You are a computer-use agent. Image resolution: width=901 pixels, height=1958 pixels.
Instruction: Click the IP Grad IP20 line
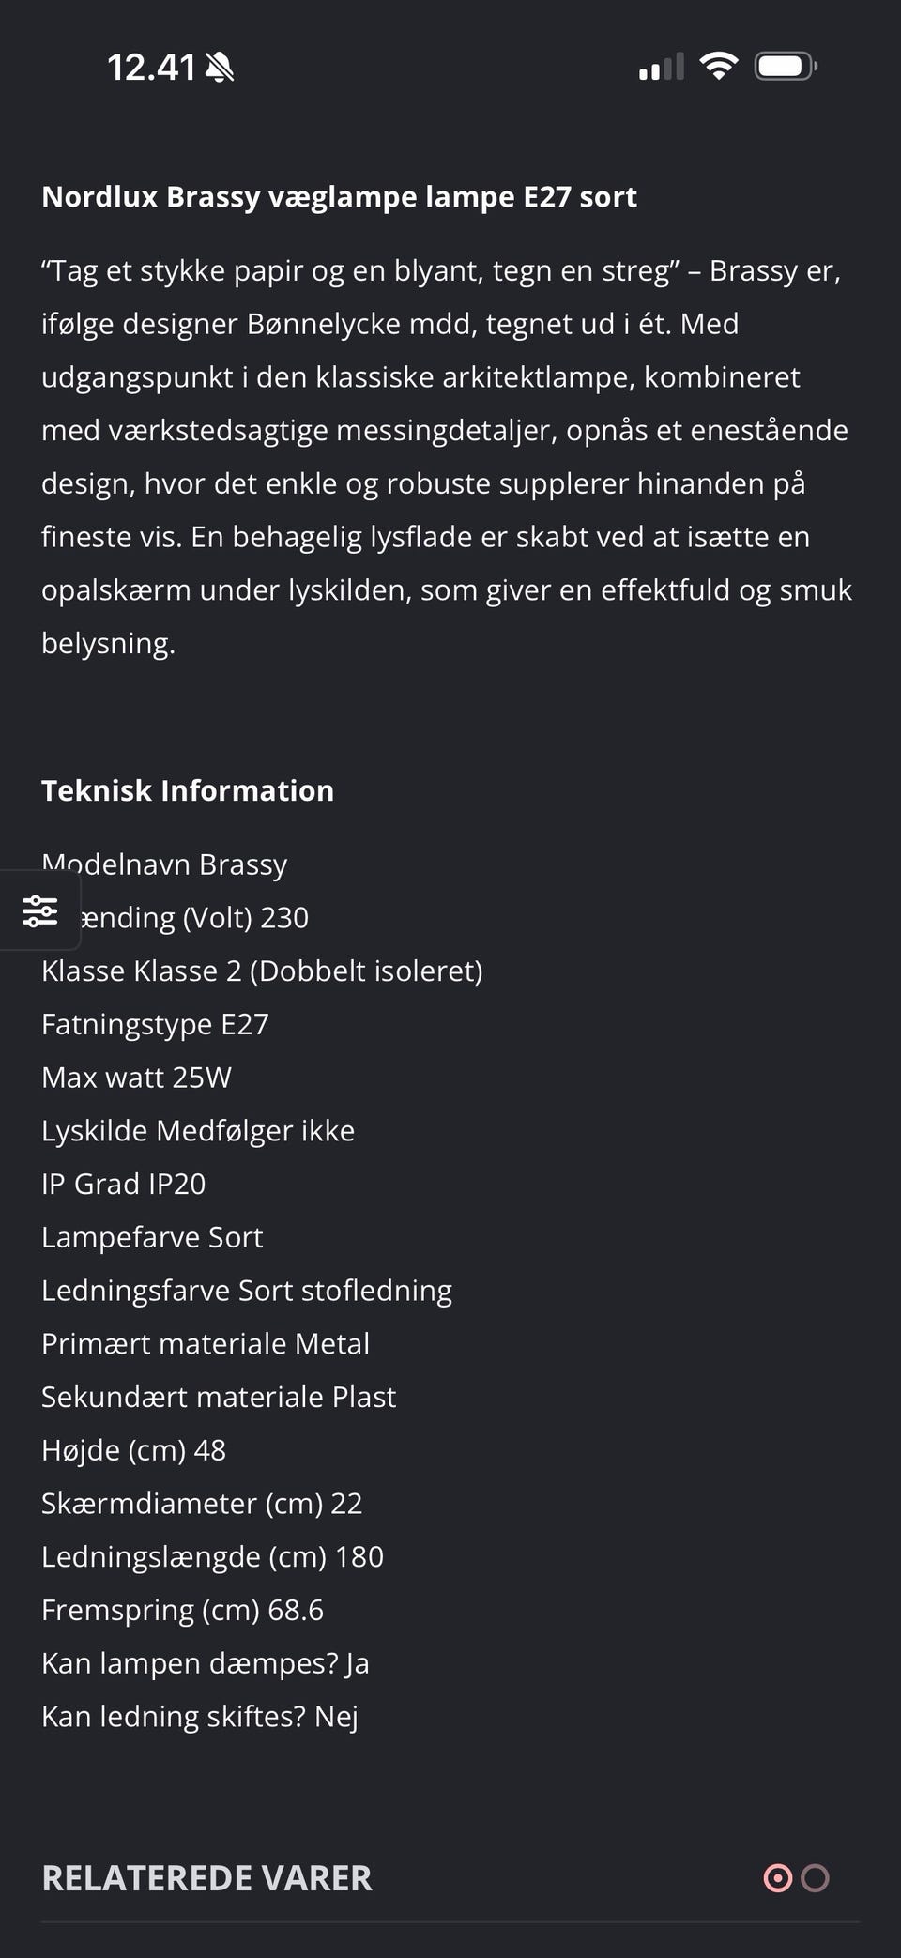point(123,1184)
